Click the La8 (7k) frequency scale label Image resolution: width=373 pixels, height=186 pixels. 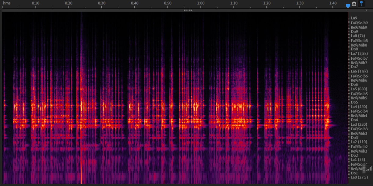pyautogui.click(x=358, y=36)
